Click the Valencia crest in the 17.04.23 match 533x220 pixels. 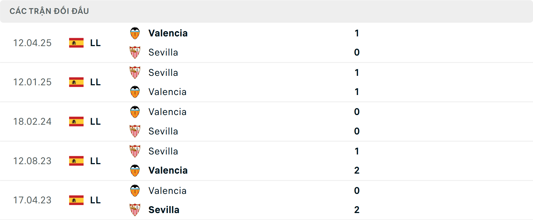(x=135, y=191)
